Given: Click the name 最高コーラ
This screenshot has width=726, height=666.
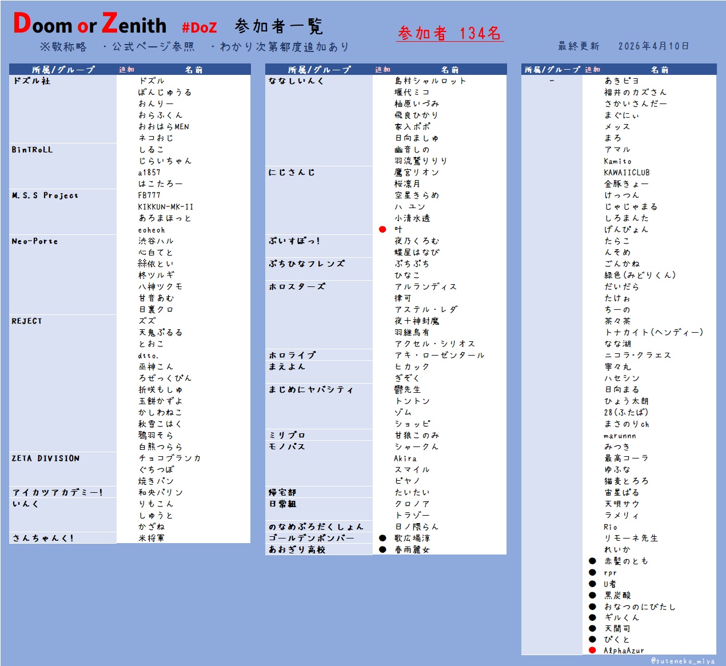Looking at the screenshot, I should tap(627, 458).
